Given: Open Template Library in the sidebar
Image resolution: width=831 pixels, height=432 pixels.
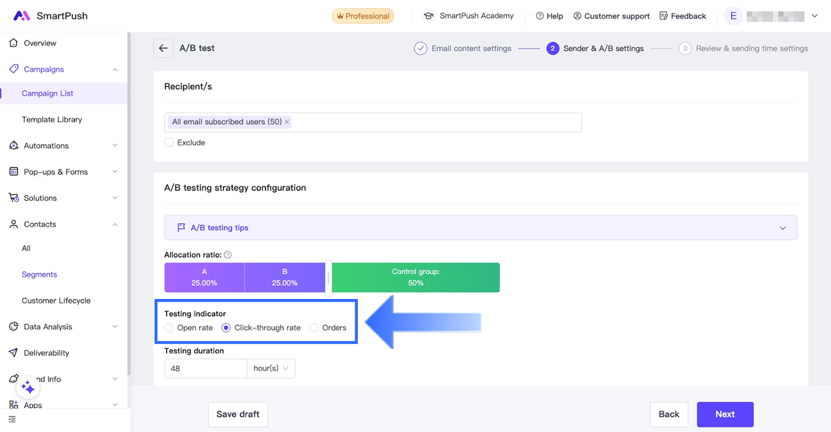Looking at the screenshot, I should pyautogui.click(x=52, y=119).
